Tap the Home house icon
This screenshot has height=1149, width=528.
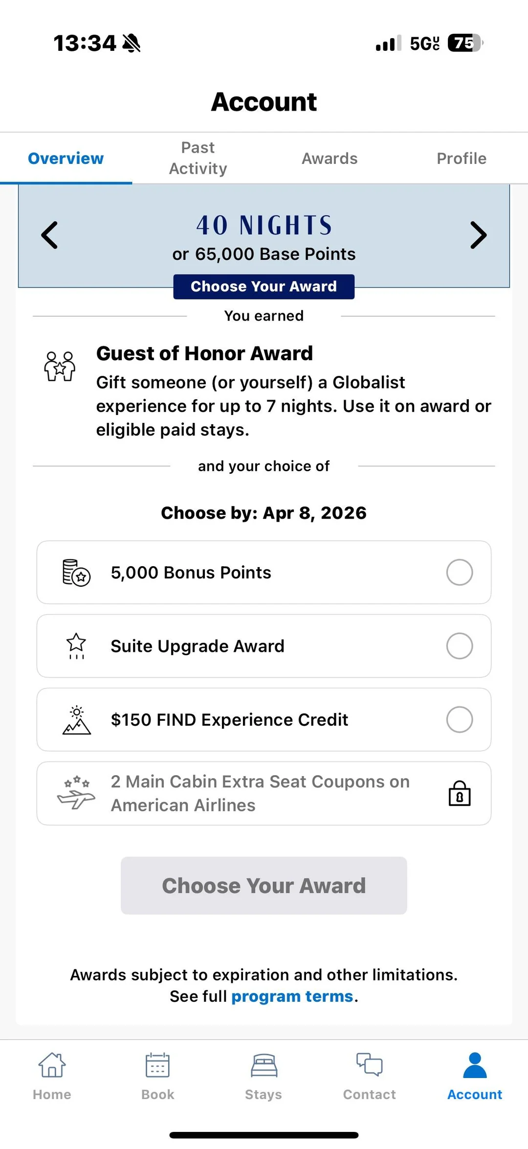(52, 1065)
